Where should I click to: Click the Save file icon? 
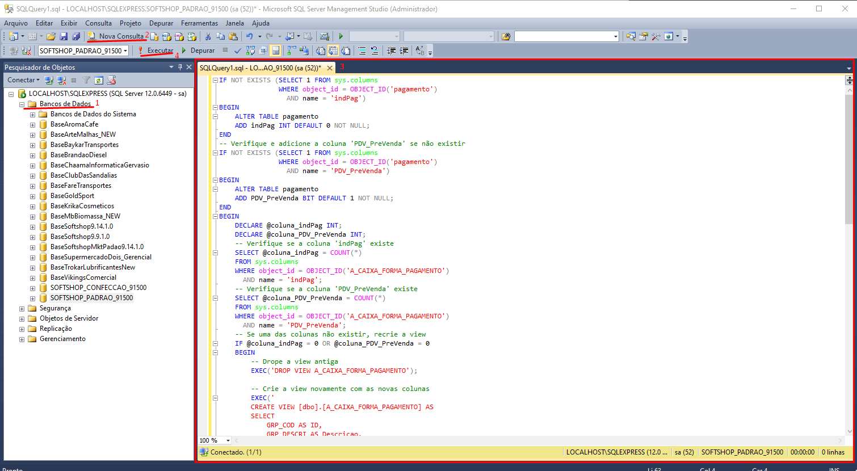click(x=64, y=36)
